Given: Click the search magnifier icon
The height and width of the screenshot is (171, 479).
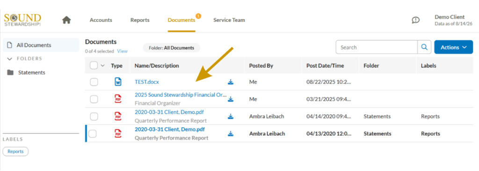Looking at the screenshot, I should tap(424, 47).
